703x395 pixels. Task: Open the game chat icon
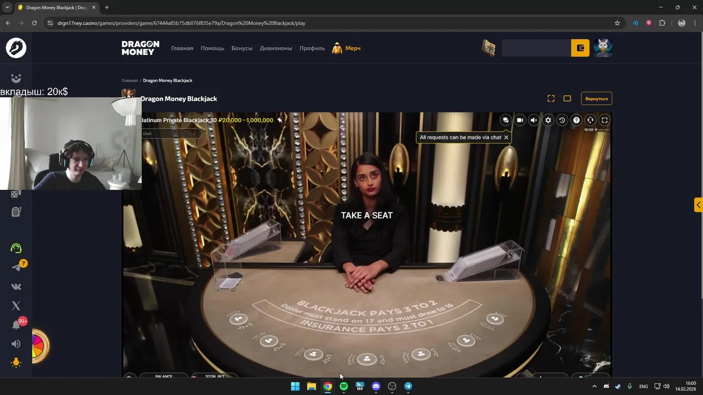click(x=506, y=120)
